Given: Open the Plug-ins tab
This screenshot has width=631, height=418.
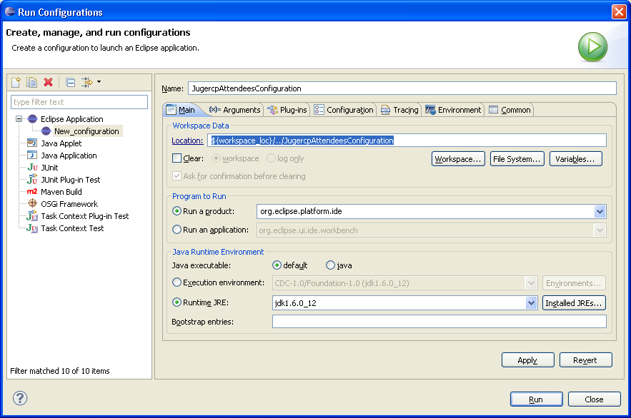Looking at the screenshot, I should (287, 110).
